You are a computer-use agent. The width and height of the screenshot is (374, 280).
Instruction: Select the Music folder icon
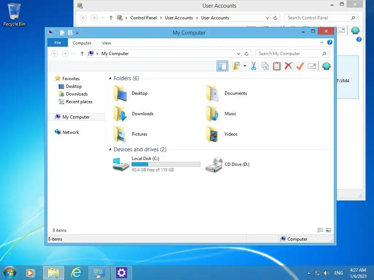[213, 114]
